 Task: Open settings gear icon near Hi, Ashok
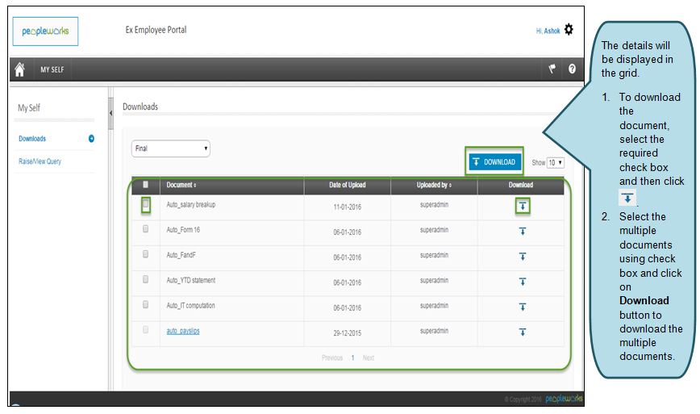click(x=569, y=30)
